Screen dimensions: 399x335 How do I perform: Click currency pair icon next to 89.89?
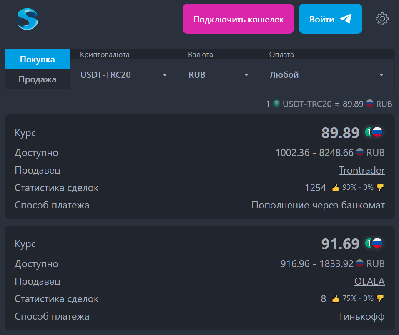(x=373, y=132)
